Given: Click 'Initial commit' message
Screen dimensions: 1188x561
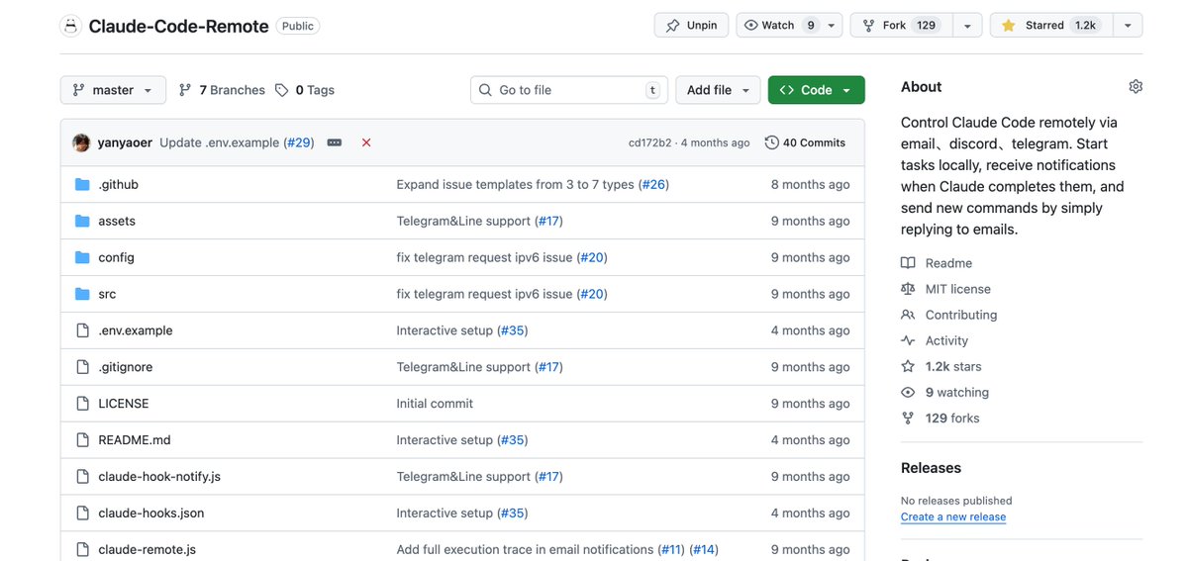Looking at the screenshot, I should [x=435, y=404].
